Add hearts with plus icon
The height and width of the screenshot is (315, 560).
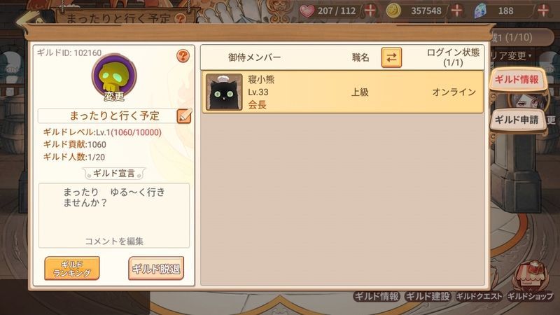click(370, 10)
